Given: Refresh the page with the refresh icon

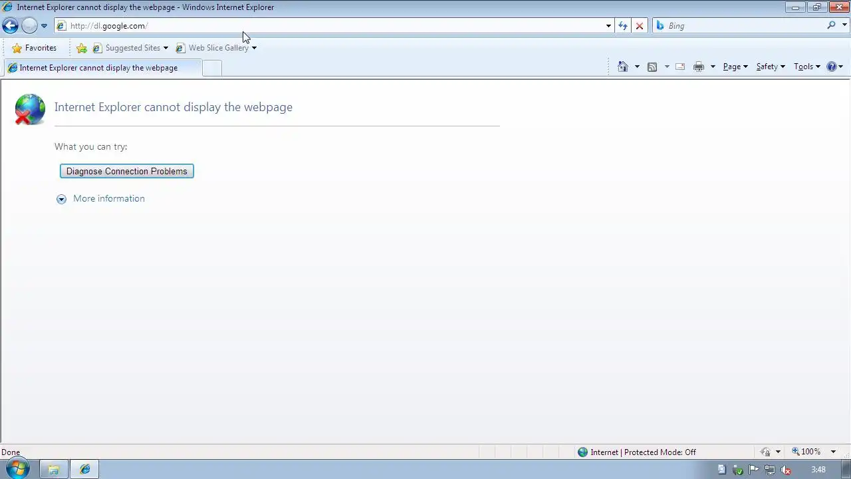Looking at the screenshot, I should click(623, 26).
